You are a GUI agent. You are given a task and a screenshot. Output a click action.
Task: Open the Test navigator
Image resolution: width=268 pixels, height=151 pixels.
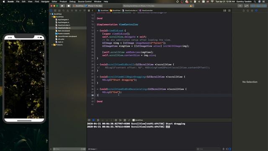72,10
